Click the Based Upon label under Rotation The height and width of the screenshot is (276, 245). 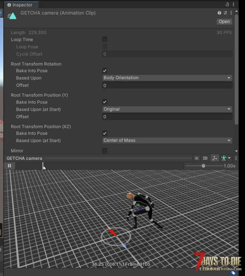coord(29,78)
